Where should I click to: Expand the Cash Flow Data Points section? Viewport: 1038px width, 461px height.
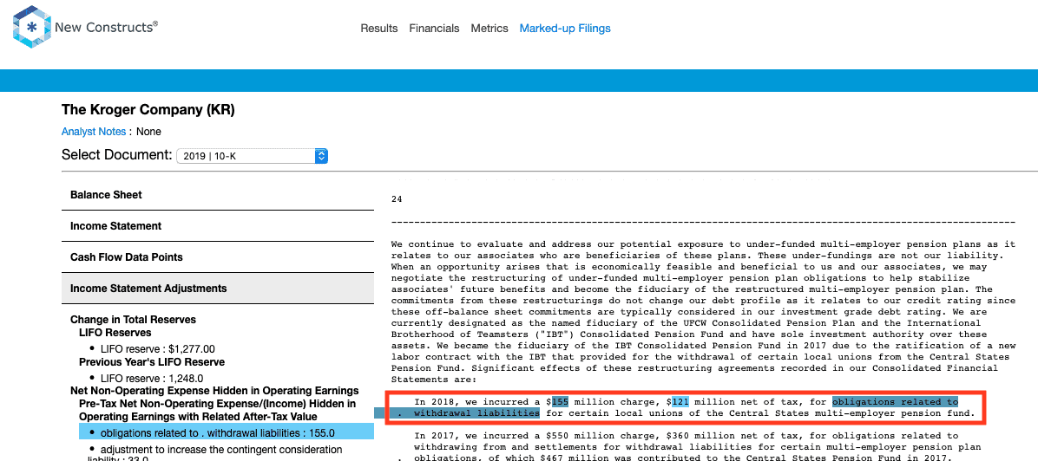[218, 257]
